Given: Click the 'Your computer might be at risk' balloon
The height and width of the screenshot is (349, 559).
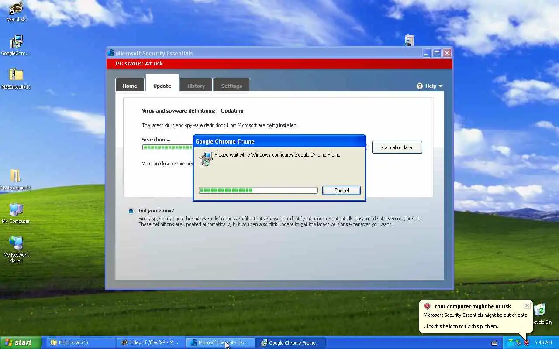Looking at the screenshot, I should [x=476, y=317].
